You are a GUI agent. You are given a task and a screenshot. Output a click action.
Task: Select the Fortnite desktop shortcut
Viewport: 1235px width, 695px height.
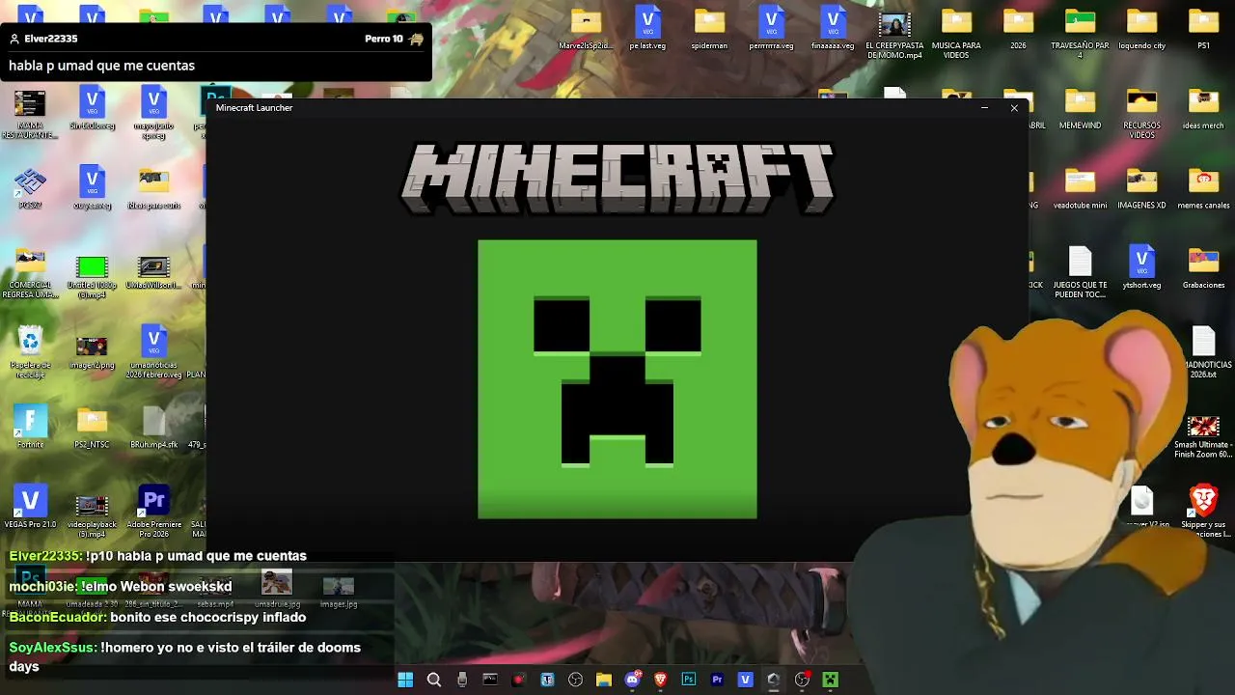pos(30,427)
